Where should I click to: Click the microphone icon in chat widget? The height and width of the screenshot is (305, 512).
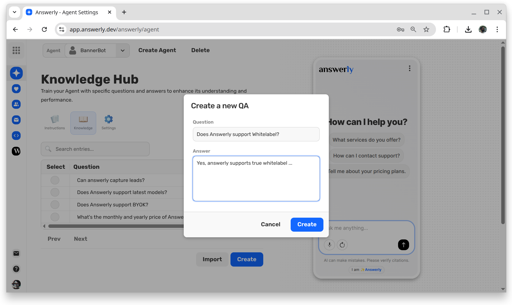[329, 245]
